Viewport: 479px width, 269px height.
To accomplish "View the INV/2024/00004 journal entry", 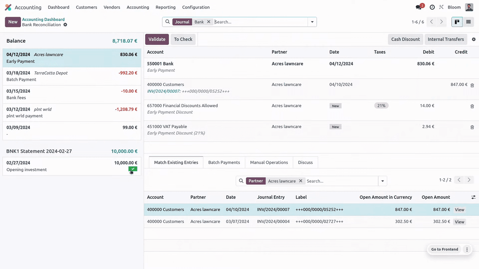I will pyautogui.click(x=459, y=222).
